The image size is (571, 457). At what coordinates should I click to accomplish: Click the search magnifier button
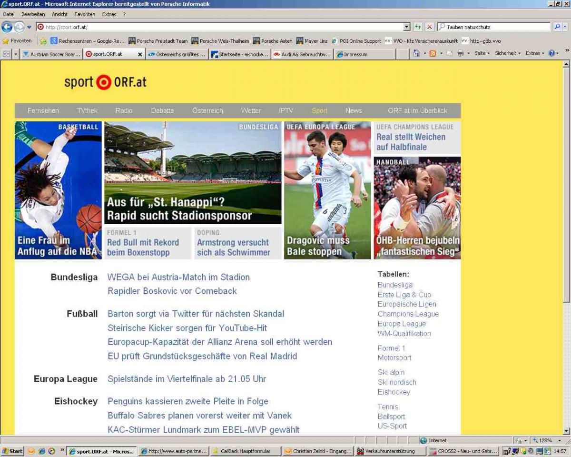pos(557,27)
